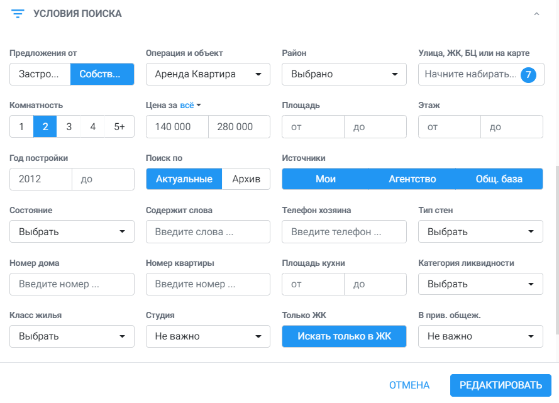Click the vertical scrollbar on the right
This screenshot has height=403, width=559.
coord(557,250)
